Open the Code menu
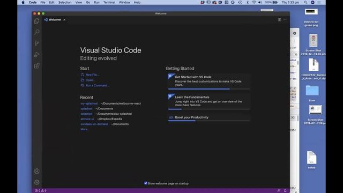This screenshot has height=193, width=343. click(33, 2)
